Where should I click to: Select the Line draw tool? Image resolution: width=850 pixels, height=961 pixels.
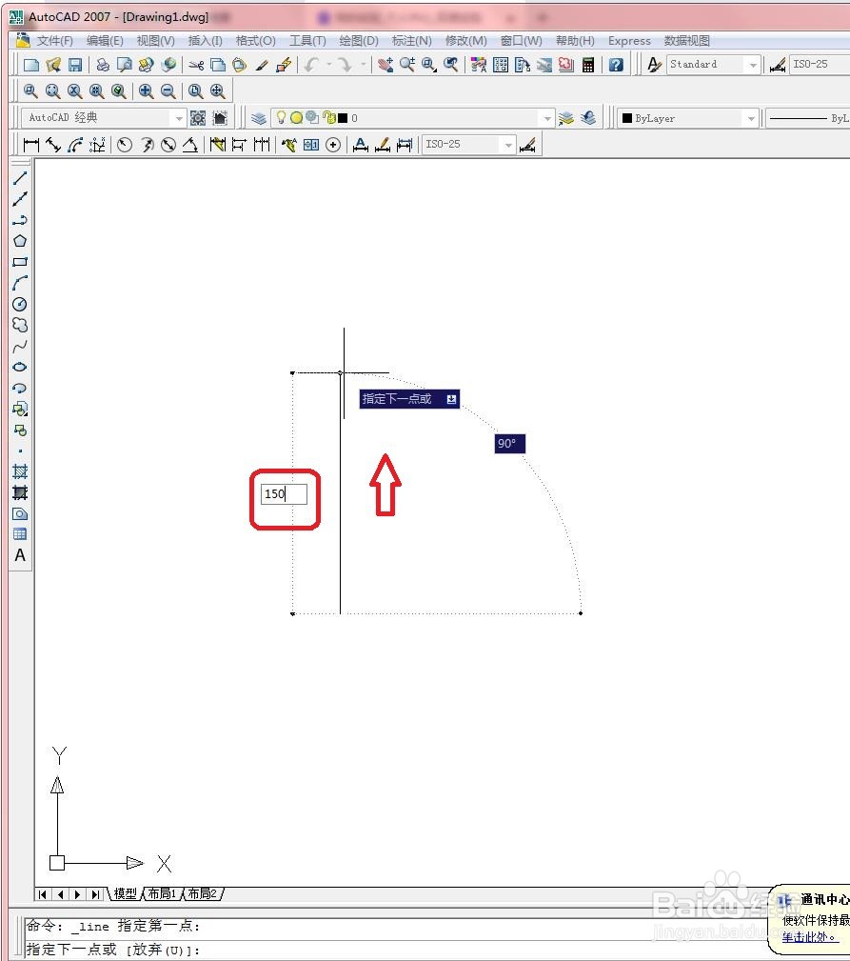click(x=20, y=178)
